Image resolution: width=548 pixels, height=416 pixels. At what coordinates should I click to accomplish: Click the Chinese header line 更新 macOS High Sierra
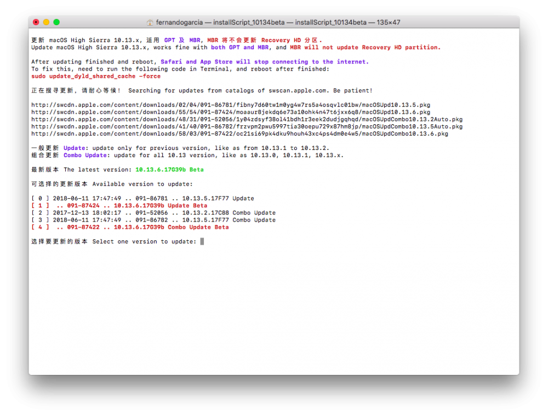click(x=177, y=41)
